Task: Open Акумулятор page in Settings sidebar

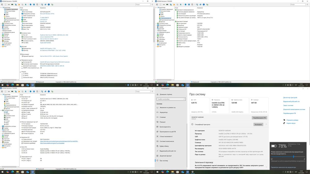Action: 163,112
